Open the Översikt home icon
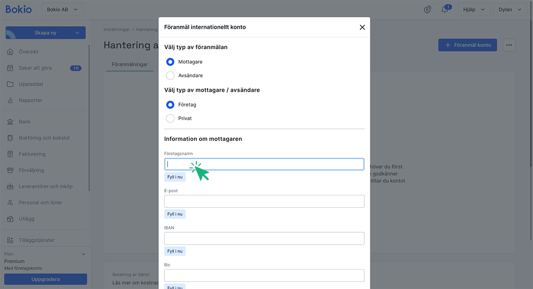This screenshot has width=533, height=289. tap(10, 52)
